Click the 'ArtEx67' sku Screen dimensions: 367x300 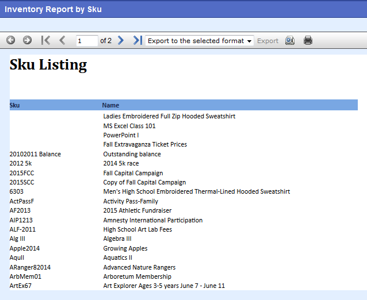(x=20, y=286)
